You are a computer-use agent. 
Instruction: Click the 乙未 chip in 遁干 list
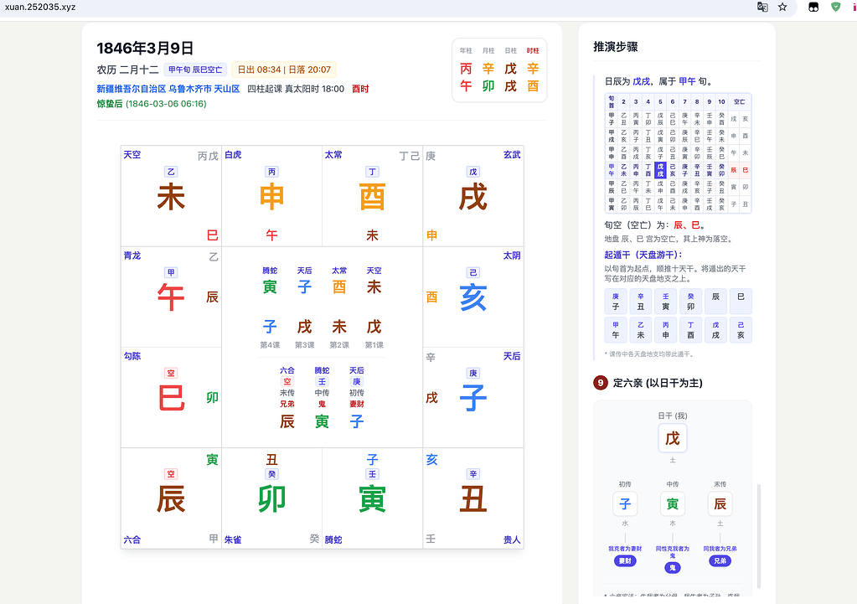tap(641, 329)
